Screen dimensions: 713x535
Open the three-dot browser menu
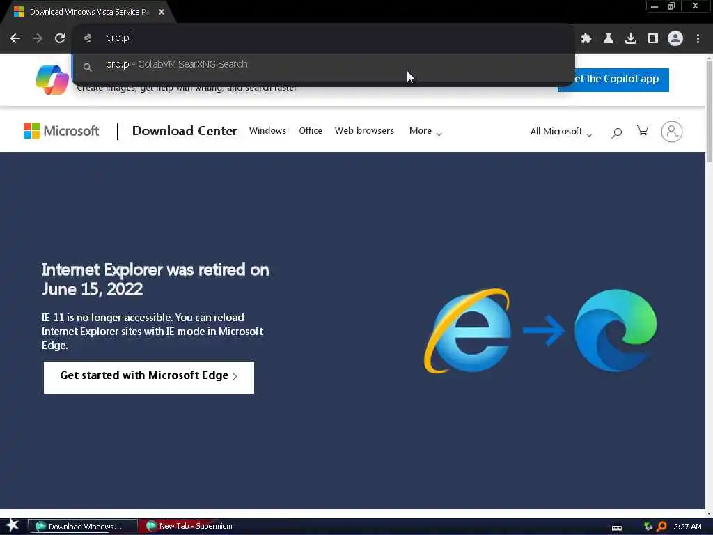(x=698, y=38)
